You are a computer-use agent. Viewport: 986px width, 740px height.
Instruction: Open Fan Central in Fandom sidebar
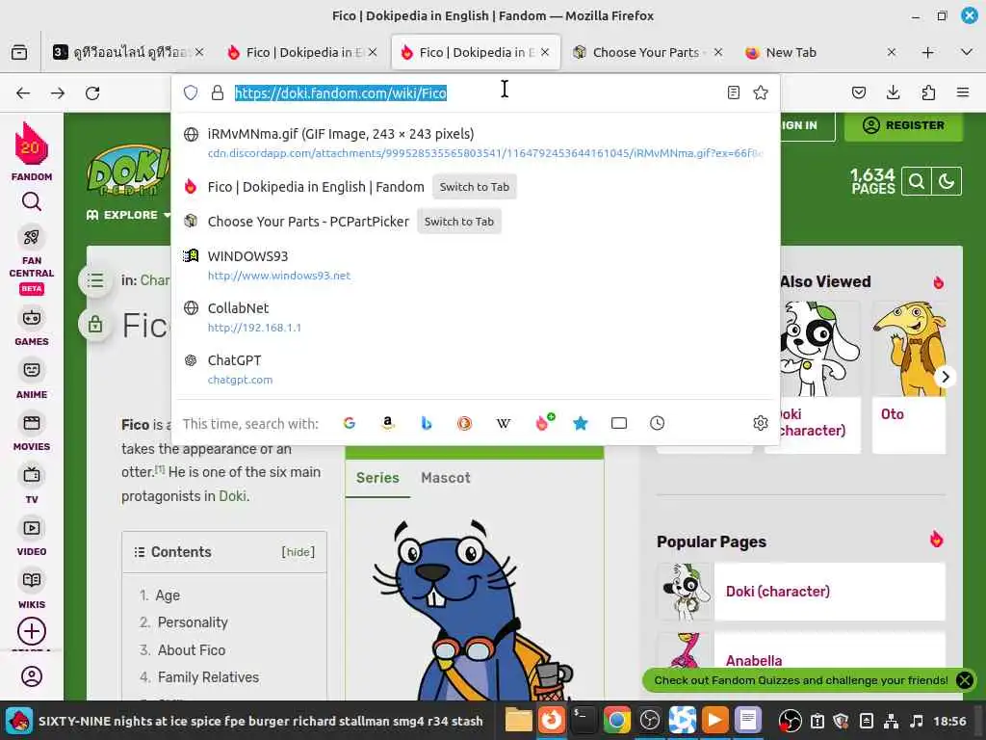[x=32, y=258]
